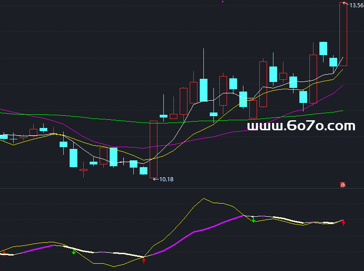
Task: Click the red buy arrow at far right of indicator
Action: (344, 223)
